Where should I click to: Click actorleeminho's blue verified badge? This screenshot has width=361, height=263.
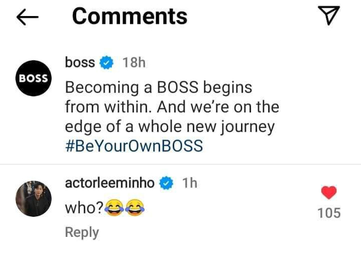[167, 184]
